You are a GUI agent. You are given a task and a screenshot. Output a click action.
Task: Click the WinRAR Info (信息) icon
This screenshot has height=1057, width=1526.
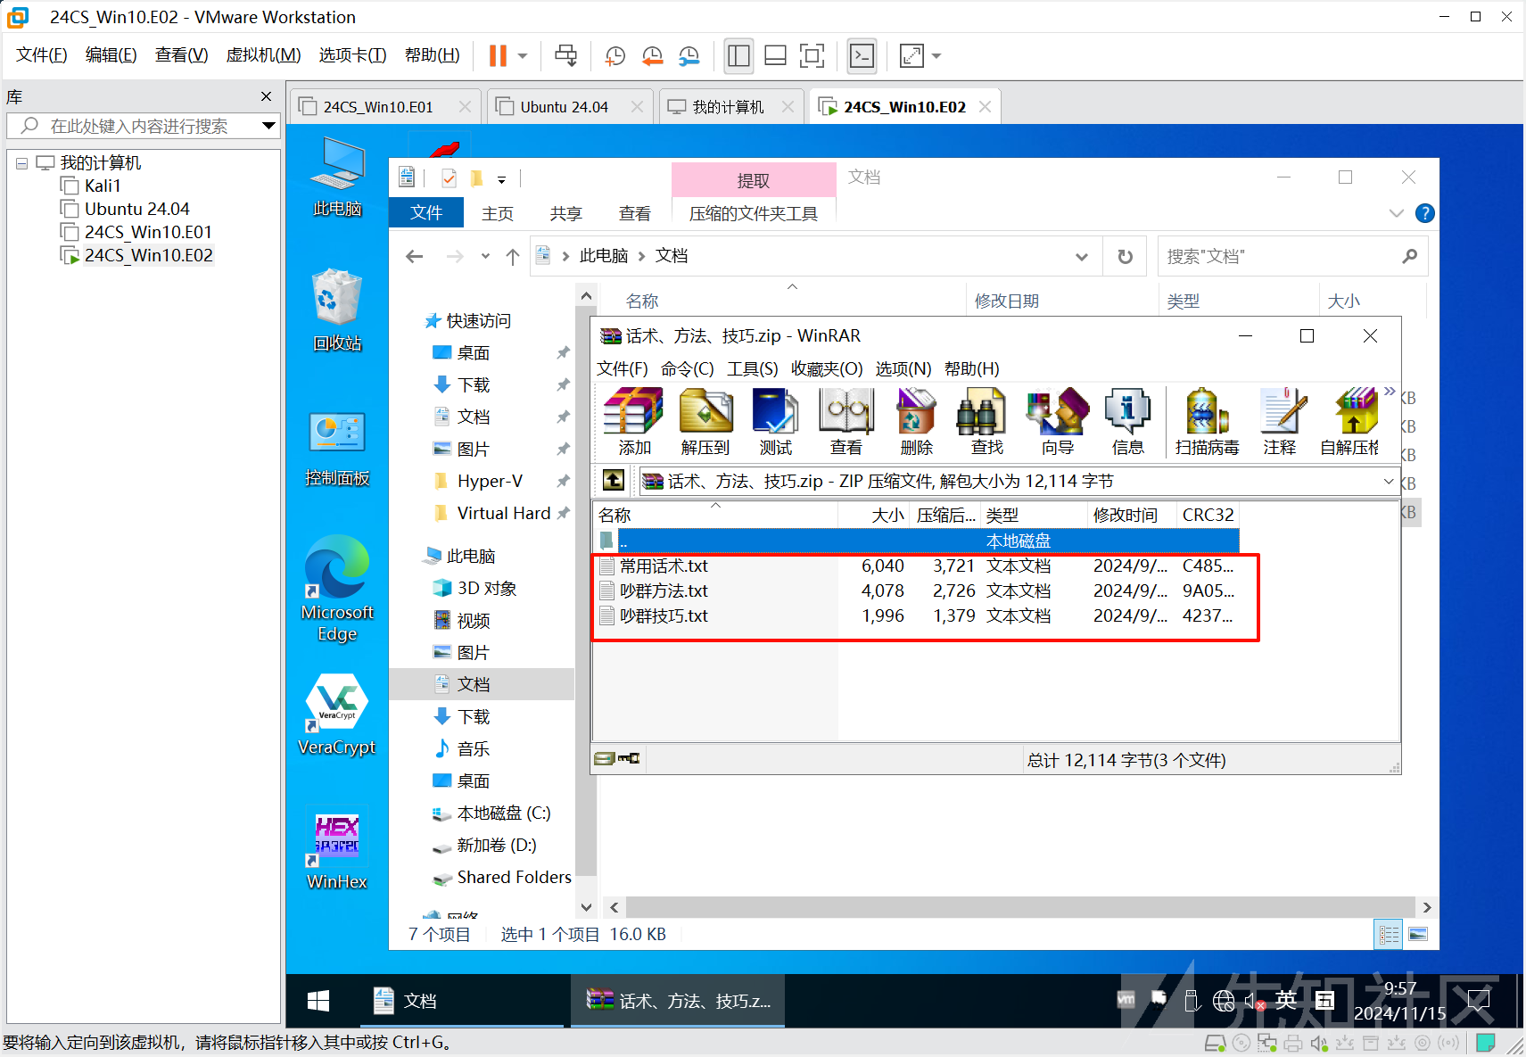(1127, 422)
